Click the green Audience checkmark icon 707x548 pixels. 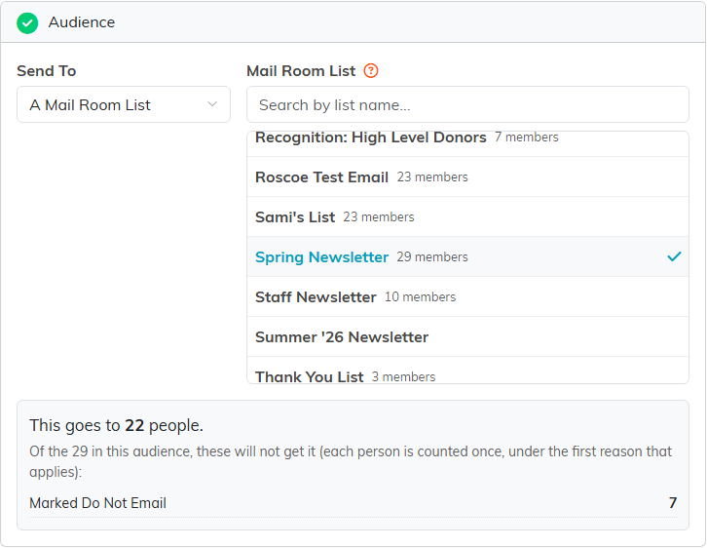(x=27, y=23)
